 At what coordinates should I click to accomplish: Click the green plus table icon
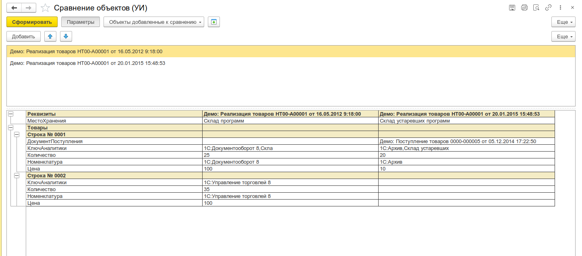[214, 22]
